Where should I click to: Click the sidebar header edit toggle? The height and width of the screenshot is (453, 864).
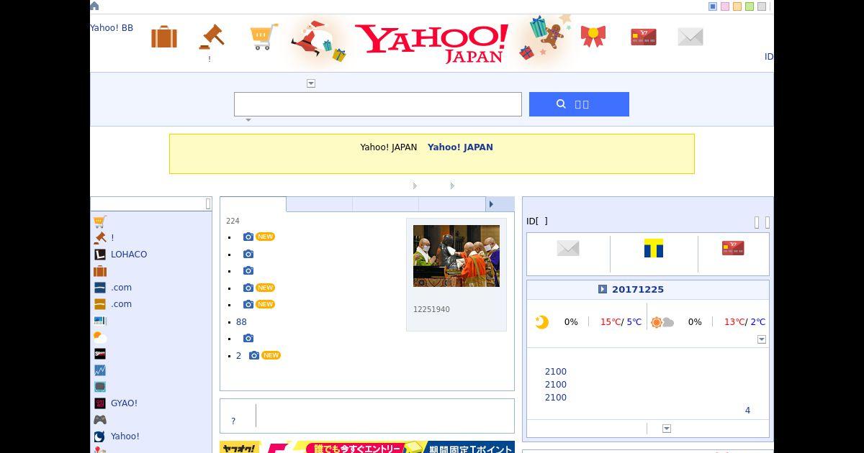208,204
